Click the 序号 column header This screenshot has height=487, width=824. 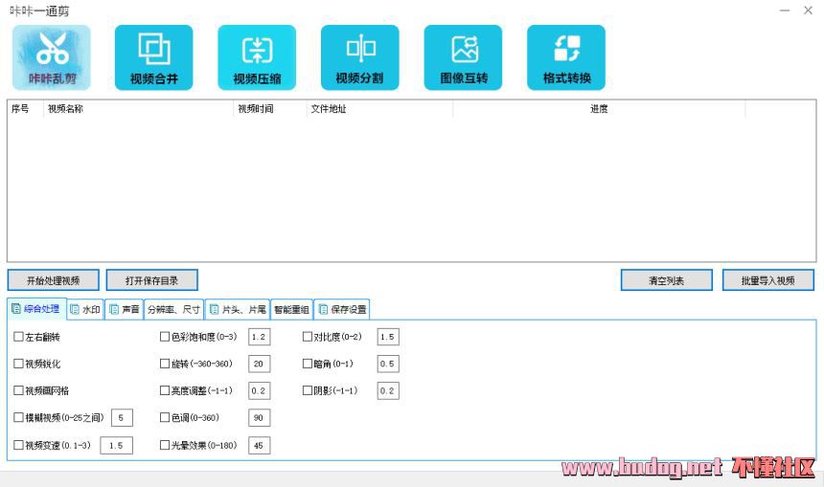[25, 109]
